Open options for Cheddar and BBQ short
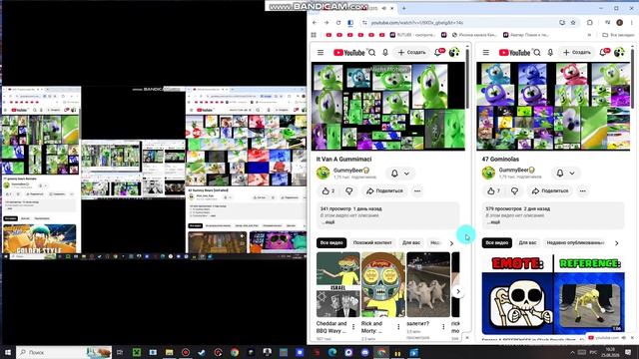 [x=353, y=327]
